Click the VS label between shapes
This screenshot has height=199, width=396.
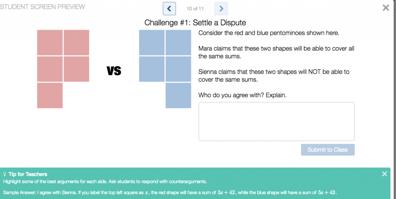(x=114, y=71)
